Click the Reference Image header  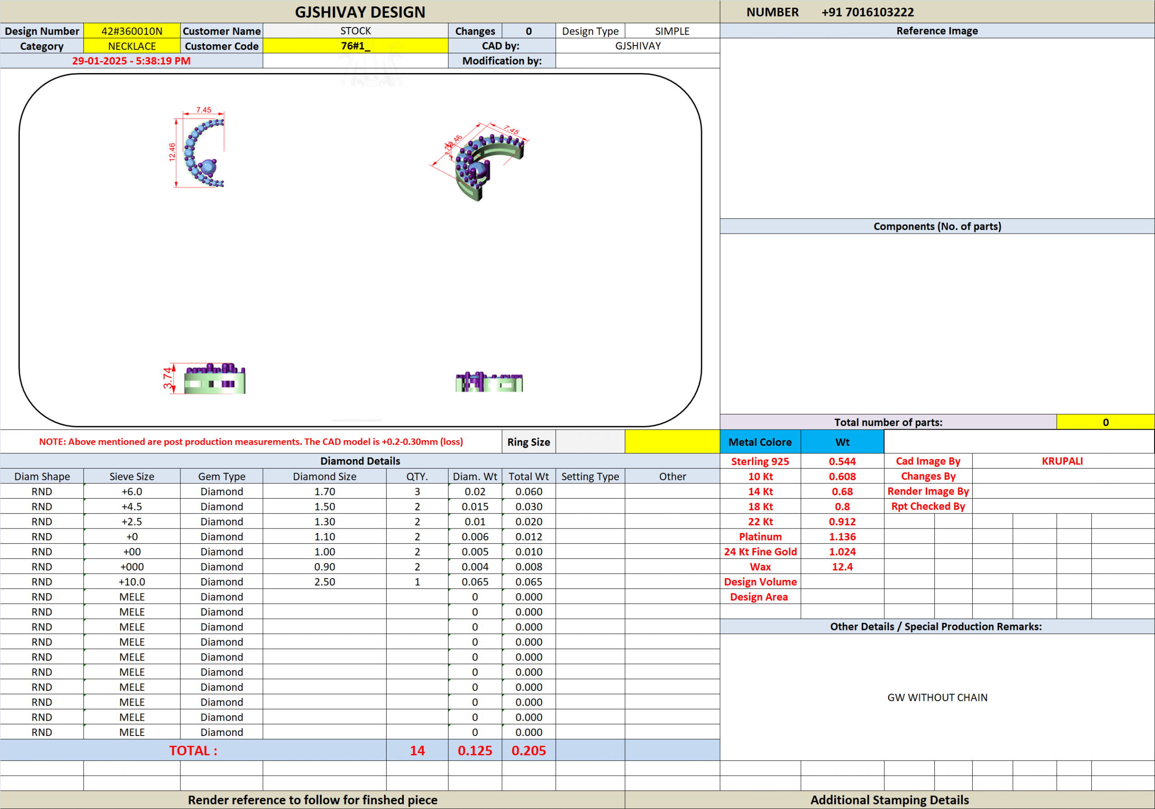[937, 31]
